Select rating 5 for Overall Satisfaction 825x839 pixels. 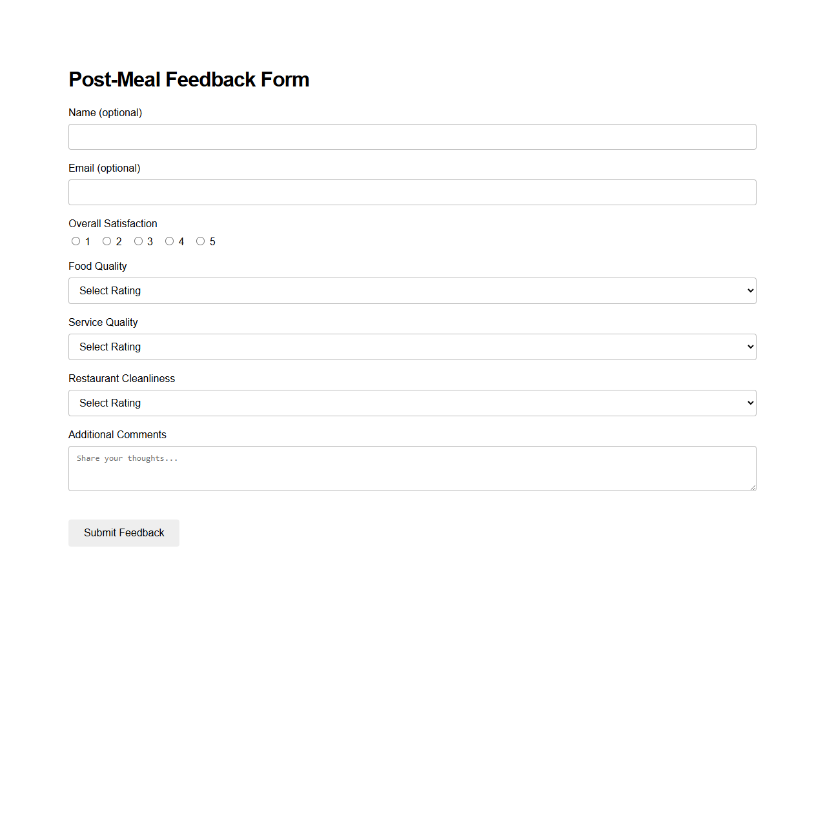200,241
